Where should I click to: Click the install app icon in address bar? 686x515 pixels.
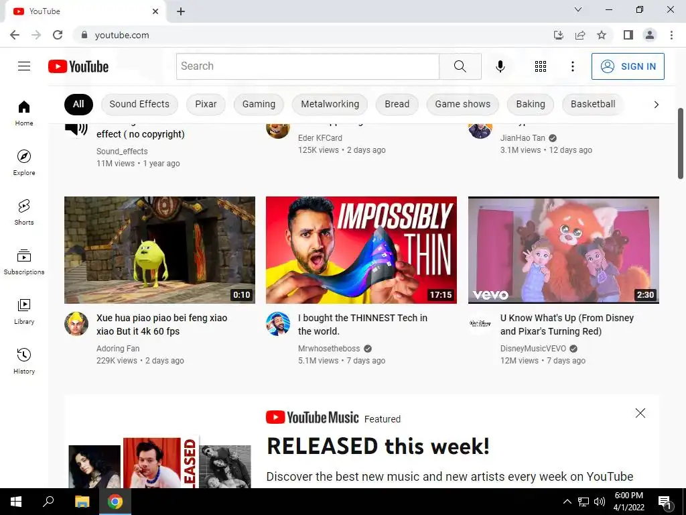[x=559, y=35]
